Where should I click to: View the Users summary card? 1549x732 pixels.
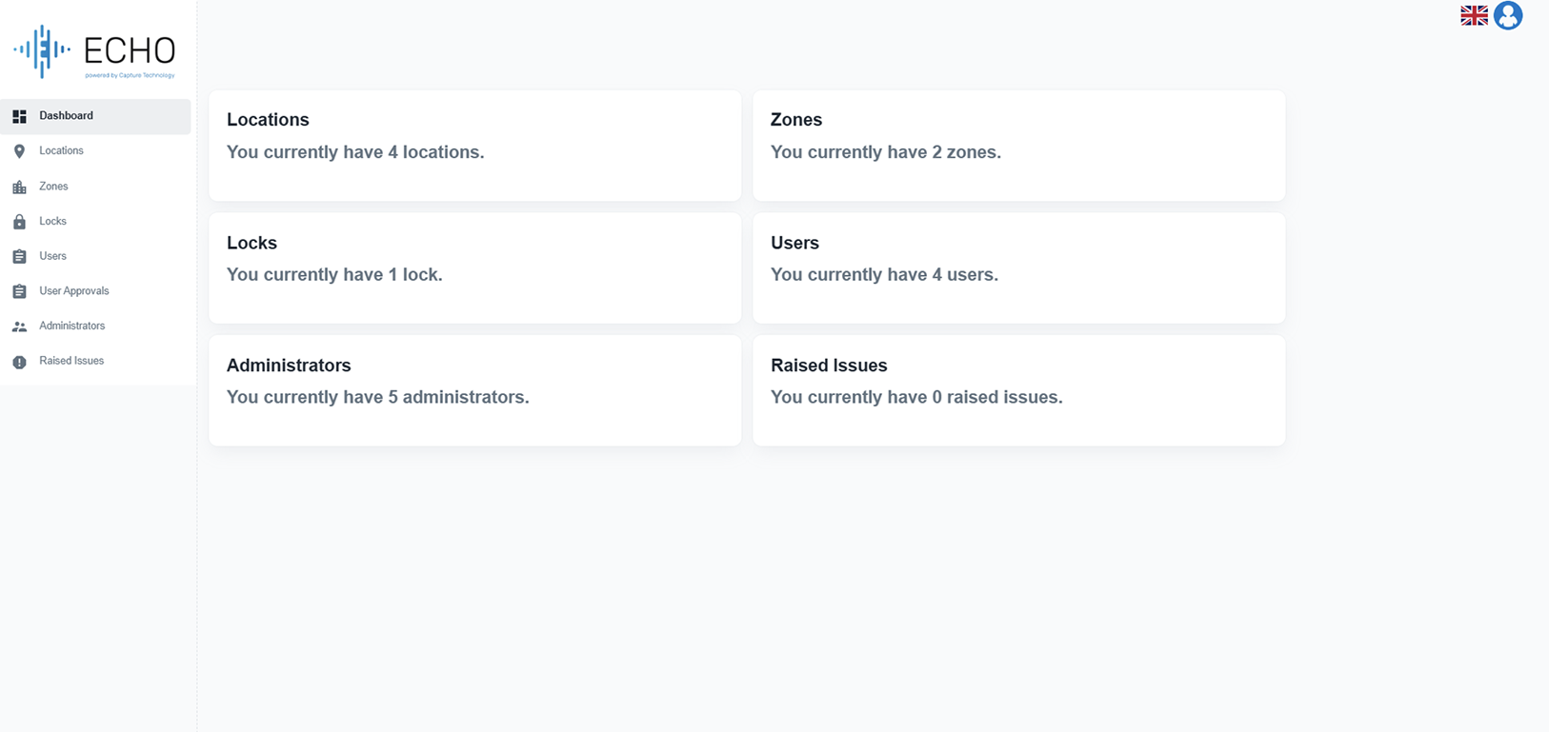click(1018, 267)
